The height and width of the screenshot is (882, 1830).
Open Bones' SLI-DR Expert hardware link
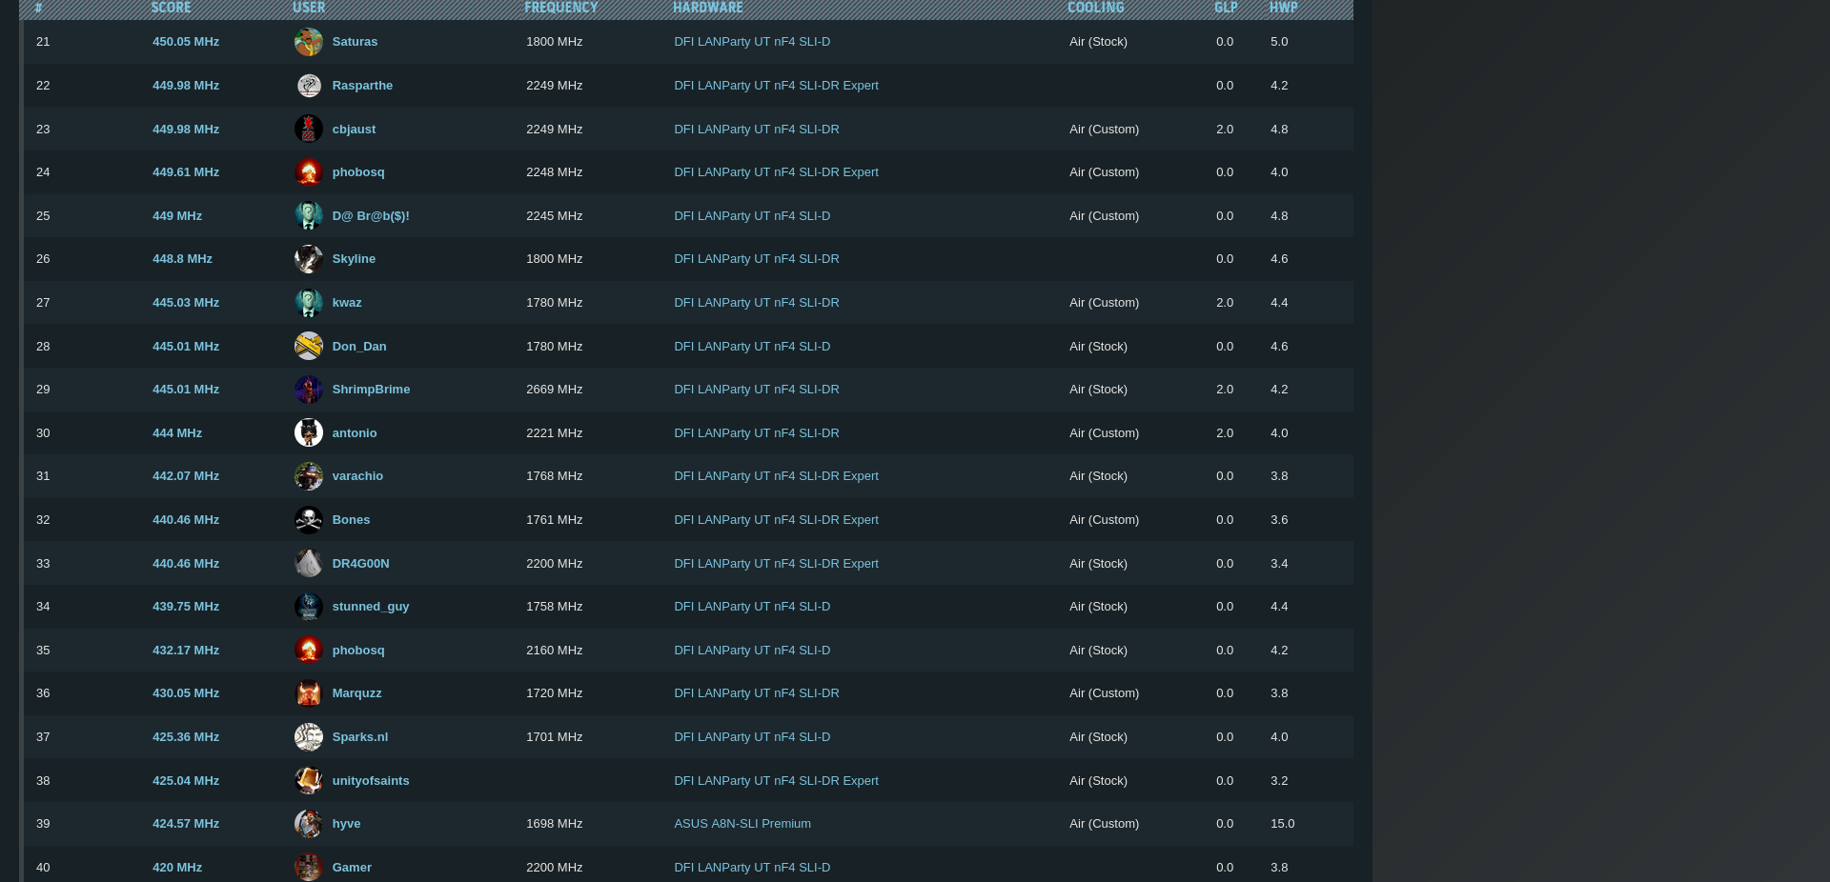pyautogui.click(x=776, y=520)
